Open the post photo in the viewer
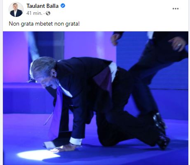 pyautogui.click(x=96, y=98)
